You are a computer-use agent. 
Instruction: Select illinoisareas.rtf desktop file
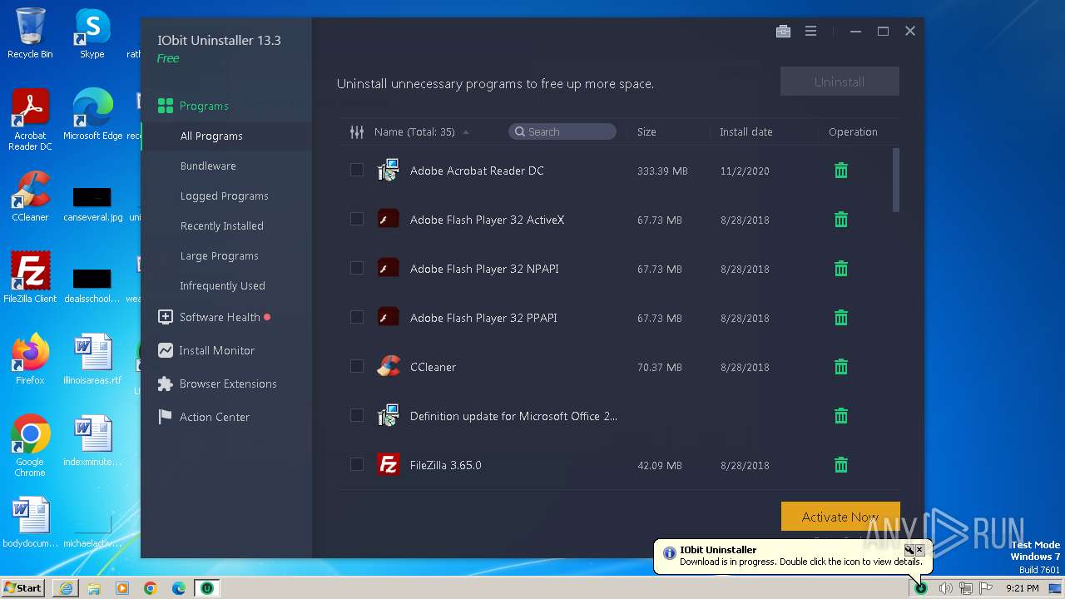click(x=92, y=359)
